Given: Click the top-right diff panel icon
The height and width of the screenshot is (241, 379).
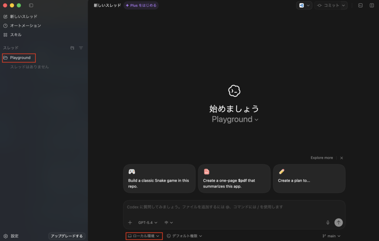Looking at the screenshot, I should tap(372, 6).
